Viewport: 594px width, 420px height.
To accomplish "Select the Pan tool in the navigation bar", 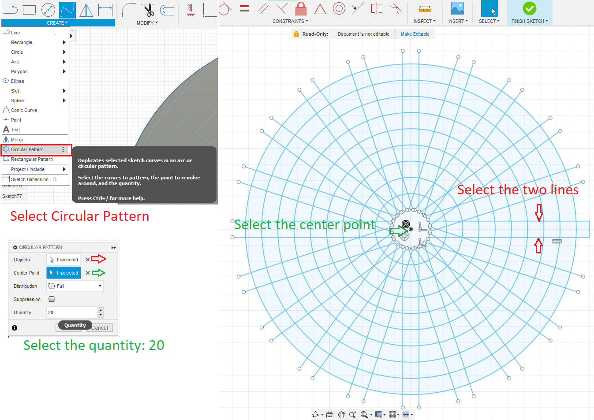I will pos(341,415).
